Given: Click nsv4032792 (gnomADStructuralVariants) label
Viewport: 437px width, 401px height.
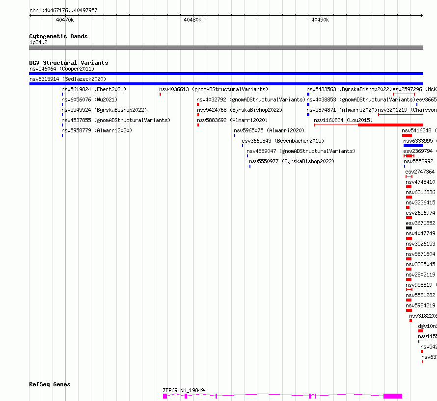Looking at the screenshot, I should point(251,100).
